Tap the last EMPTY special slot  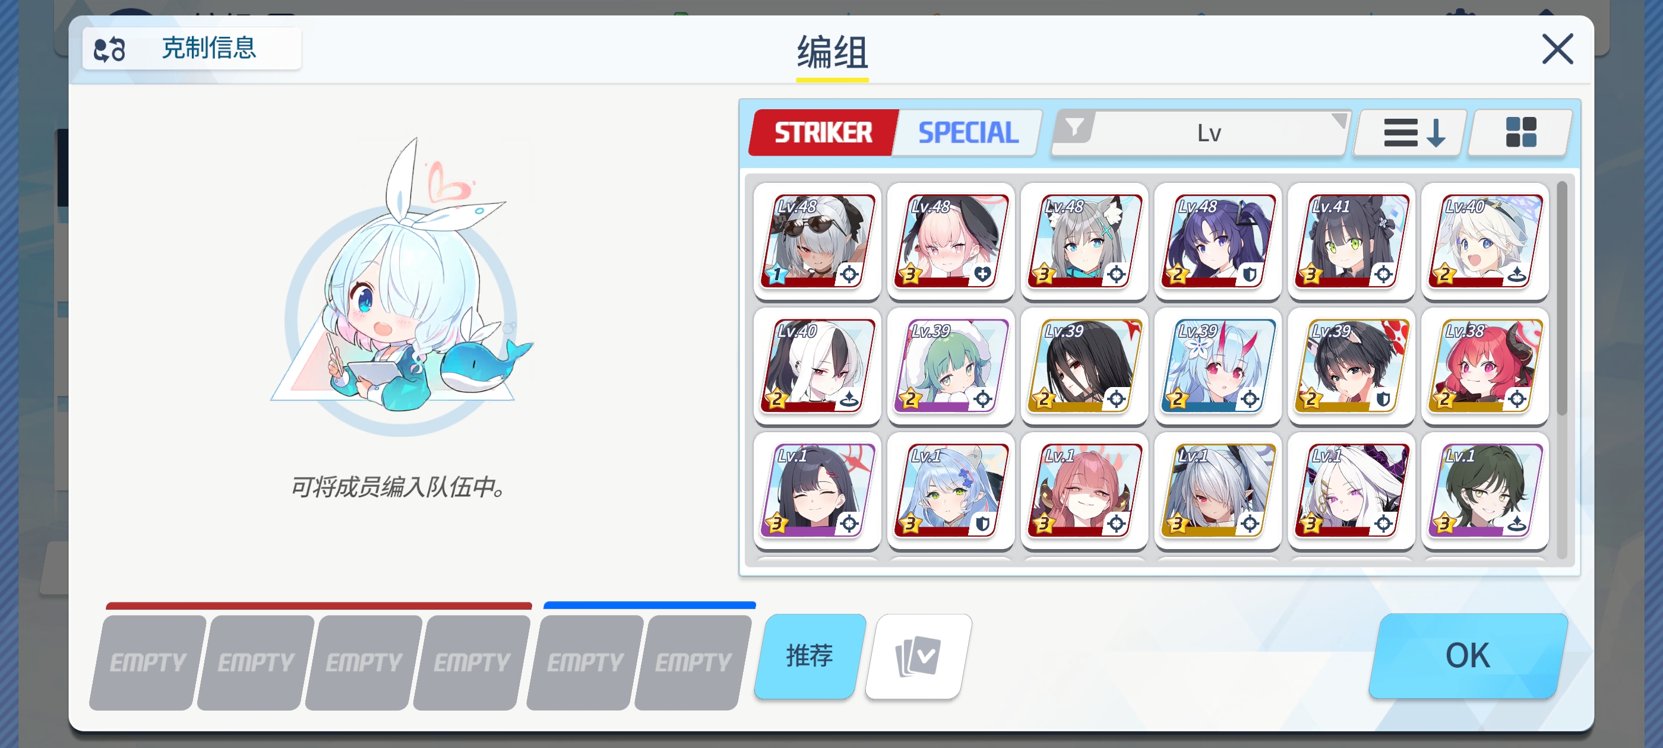(693, 662)
